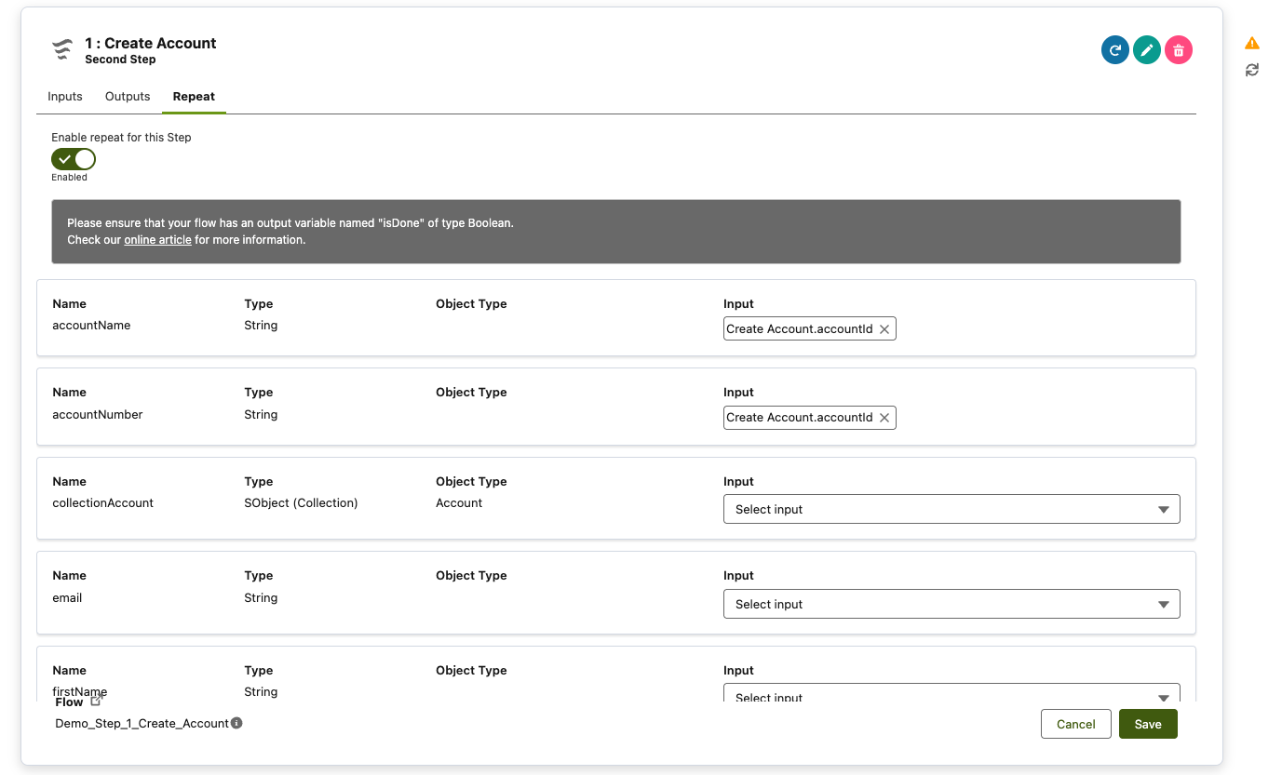Click the orange warning triangle icon
The height and width of the screenshot is (775, 1282).
(1251, 44)
